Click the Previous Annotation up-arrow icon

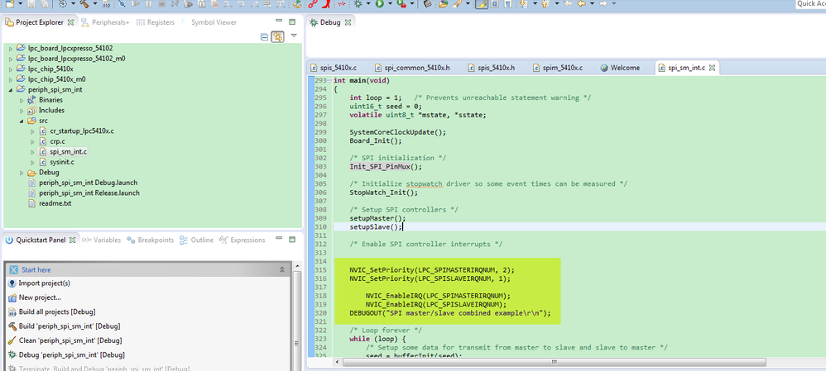[544, 3]
